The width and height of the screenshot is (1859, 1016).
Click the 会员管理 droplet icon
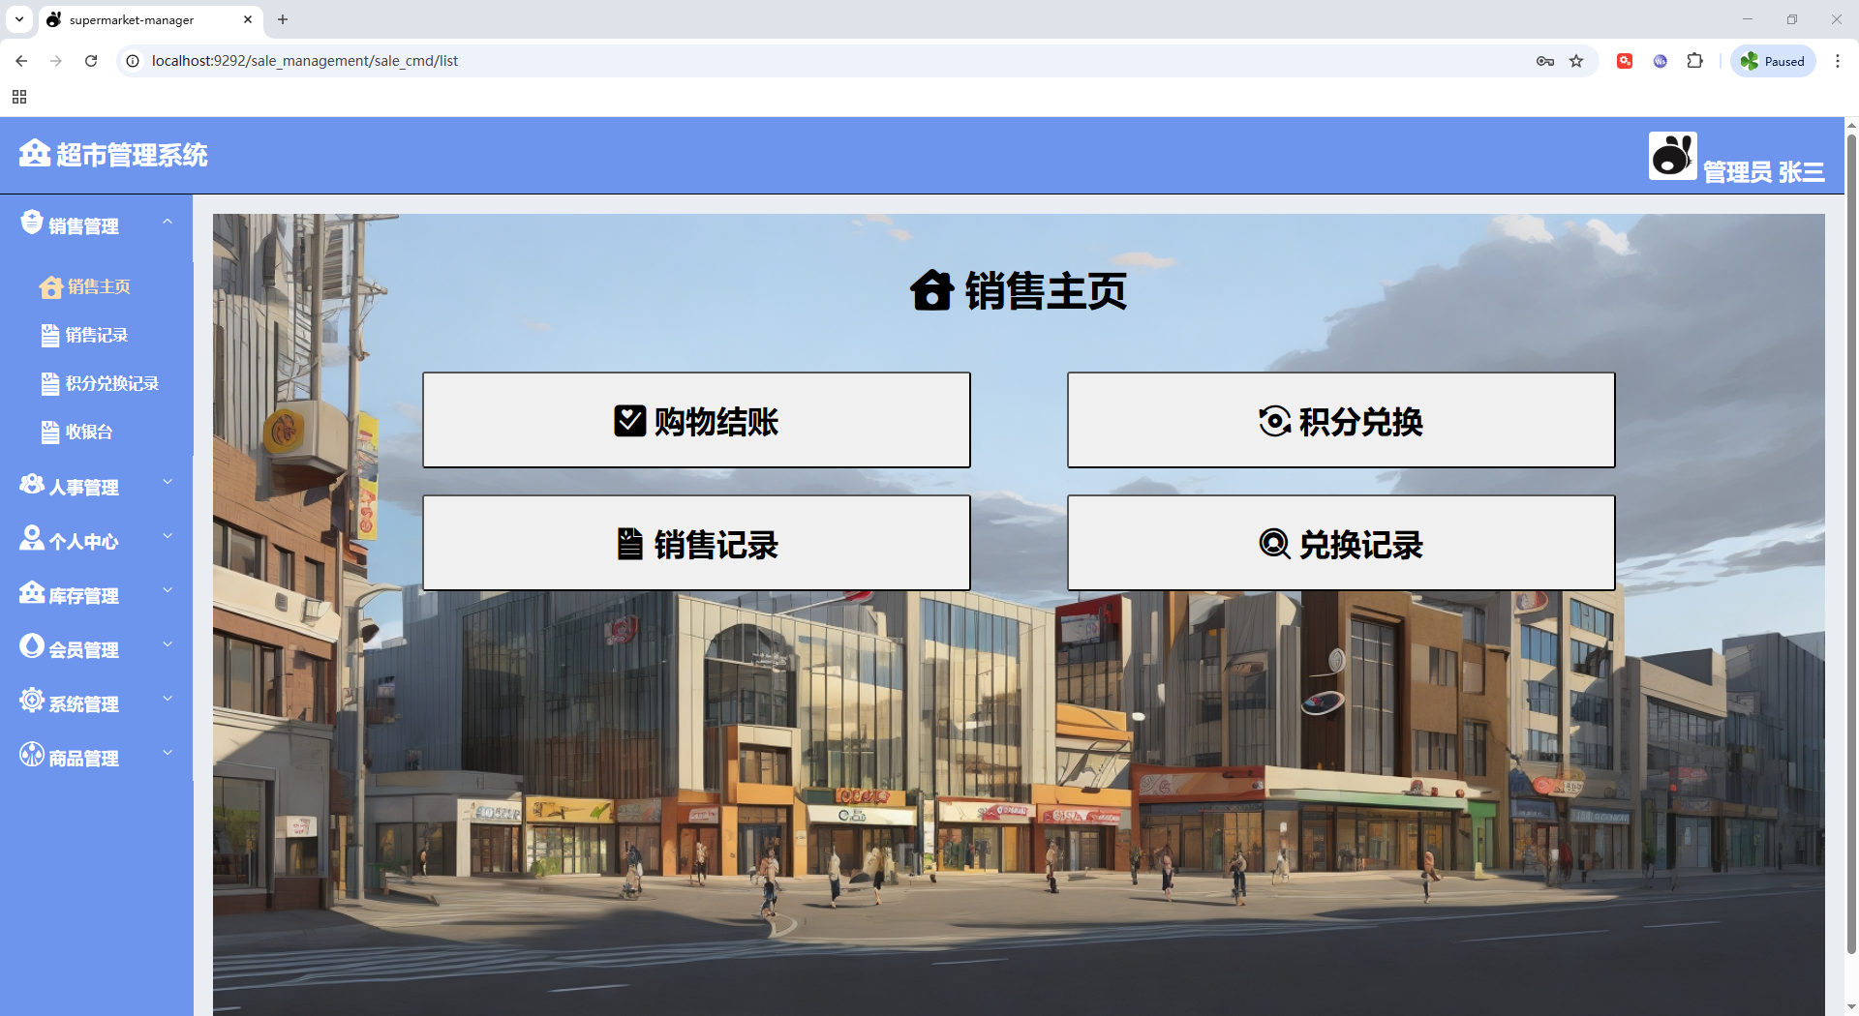pos(32,646)
